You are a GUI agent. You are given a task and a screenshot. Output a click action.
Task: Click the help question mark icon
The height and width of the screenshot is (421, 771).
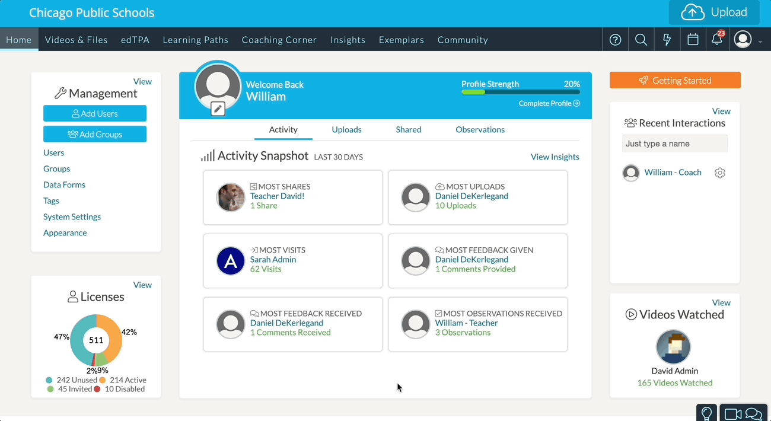tap(616, 40)
